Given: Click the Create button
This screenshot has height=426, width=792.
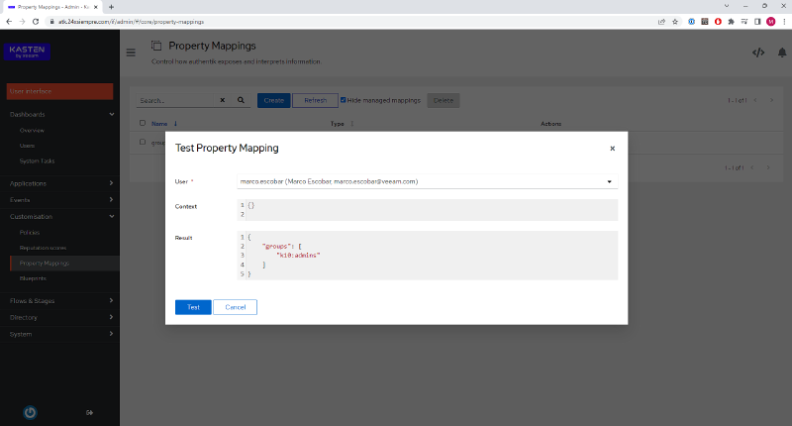Looking at the screenshot, I should coord(274,101).
